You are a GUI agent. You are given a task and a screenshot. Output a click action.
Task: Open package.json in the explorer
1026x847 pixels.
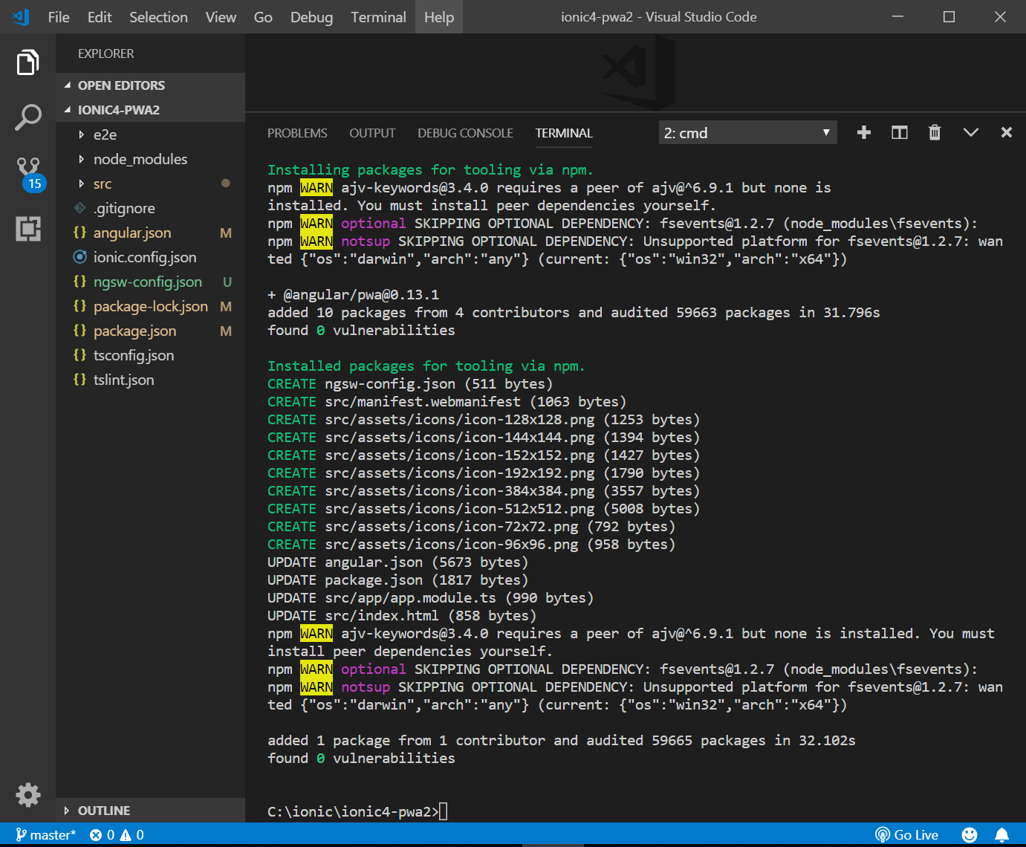coord(150,331)
